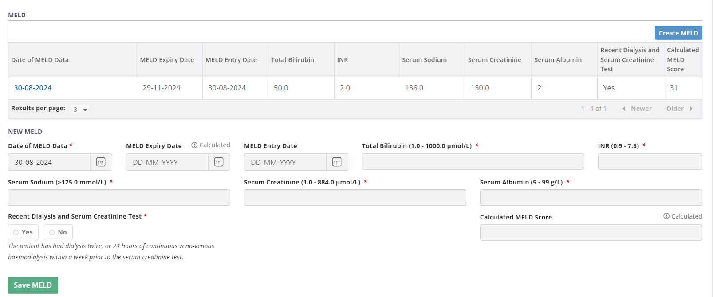Open calendar picker for MELD Entry Date
The width and height of the screenshot is (713, 297).
coord(337,162)
